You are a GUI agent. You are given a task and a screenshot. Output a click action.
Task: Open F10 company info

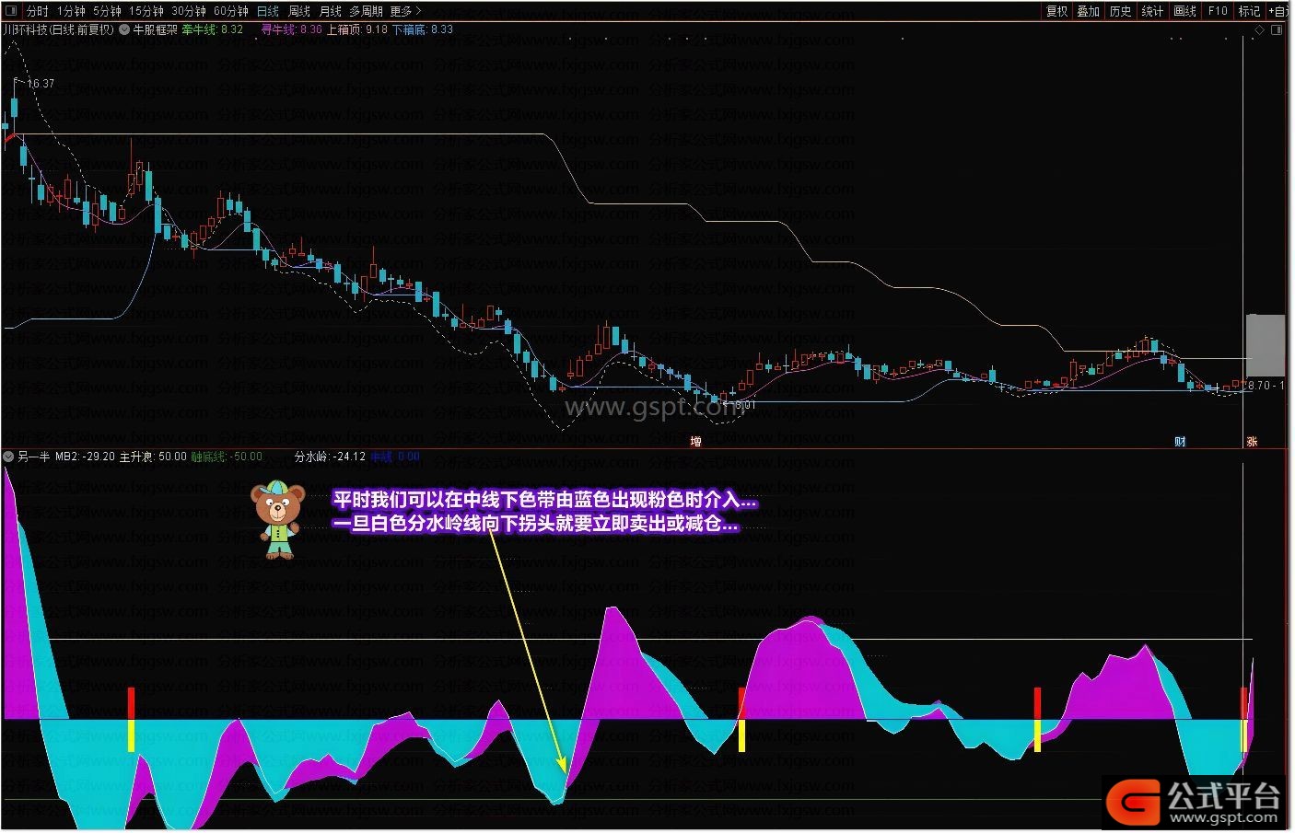[1219, 11]
